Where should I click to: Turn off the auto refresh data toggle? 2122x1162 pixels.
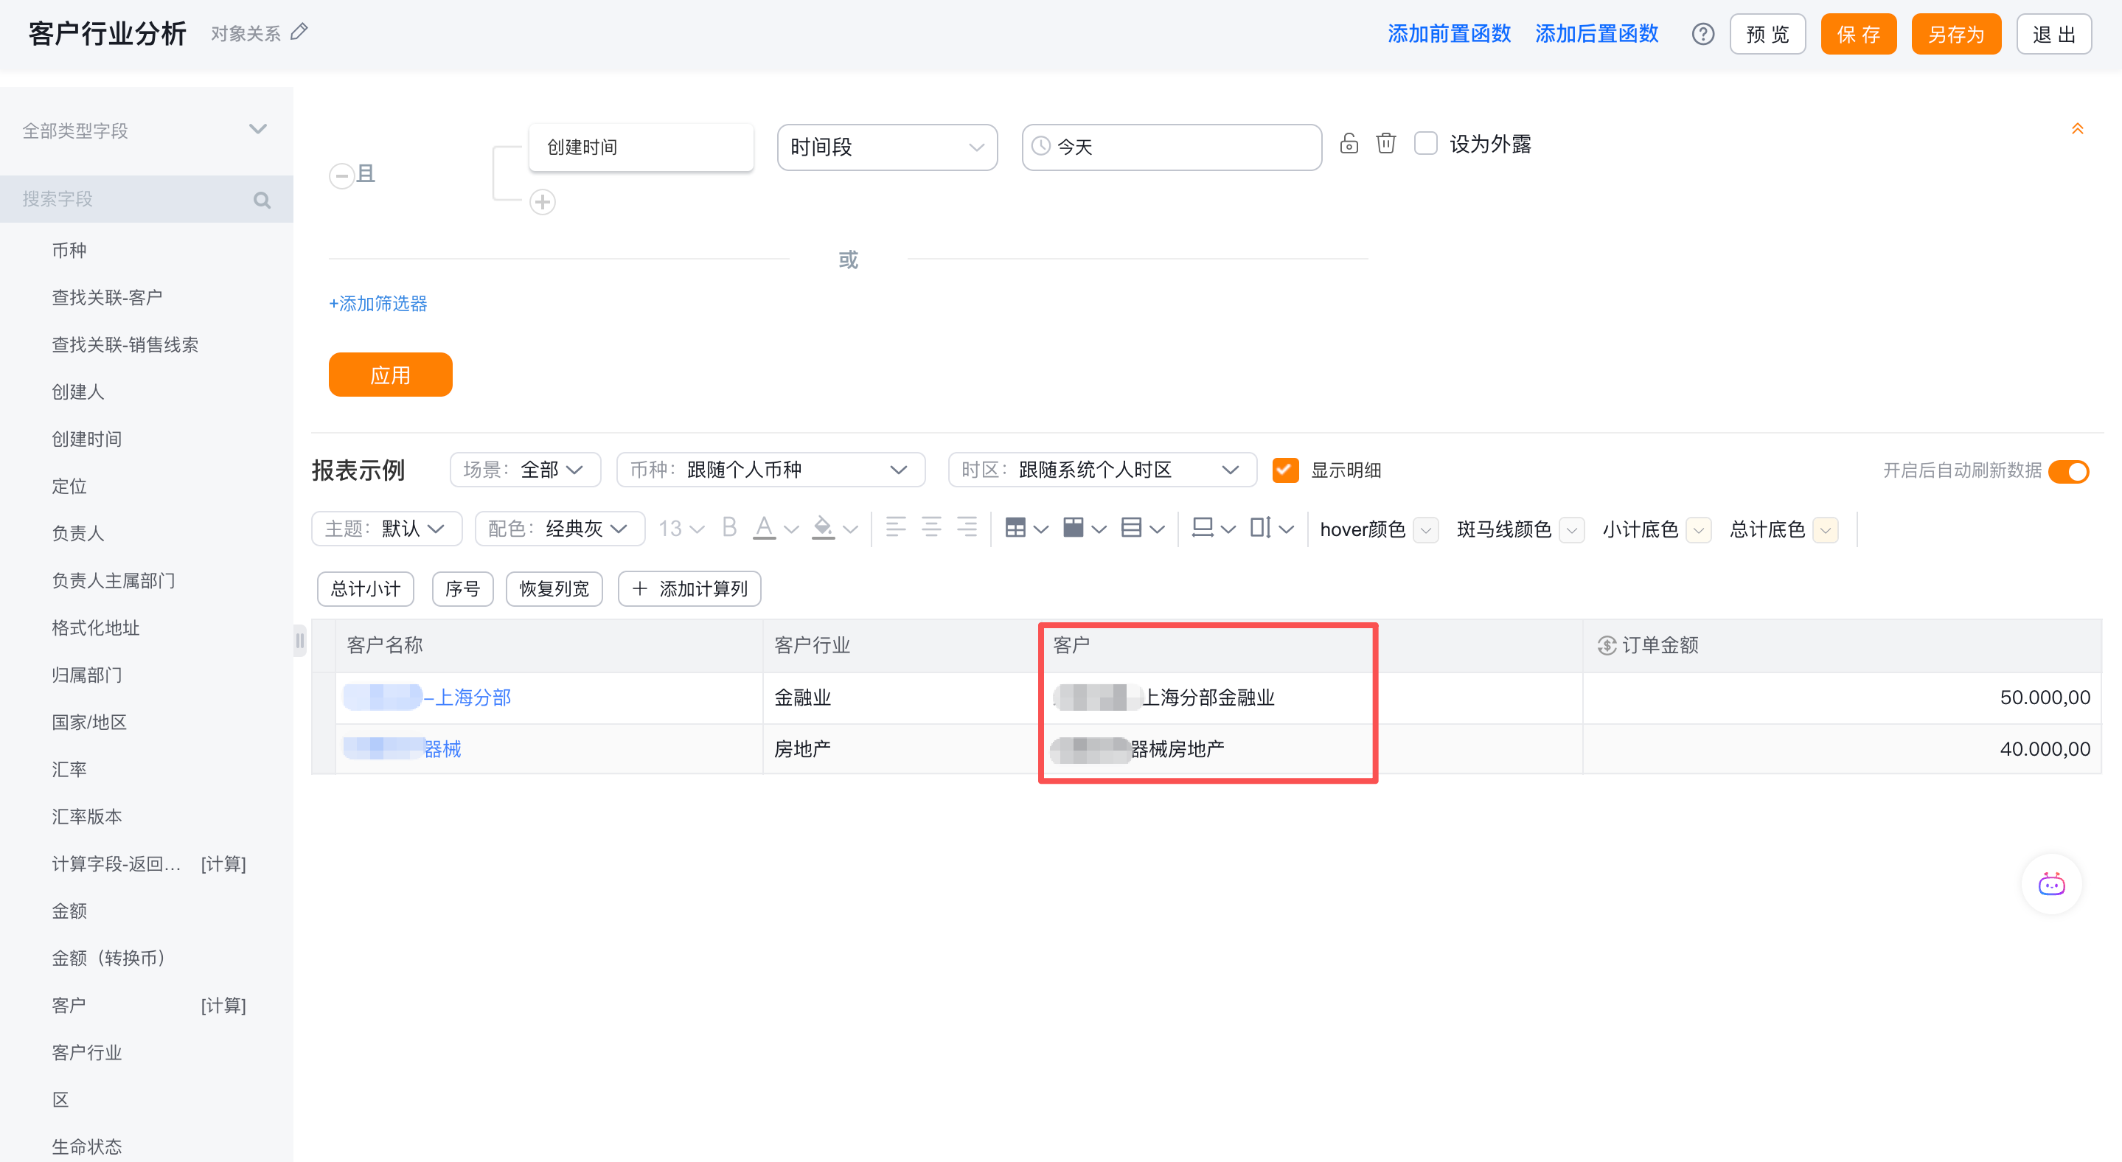(x=2068, y=471)
